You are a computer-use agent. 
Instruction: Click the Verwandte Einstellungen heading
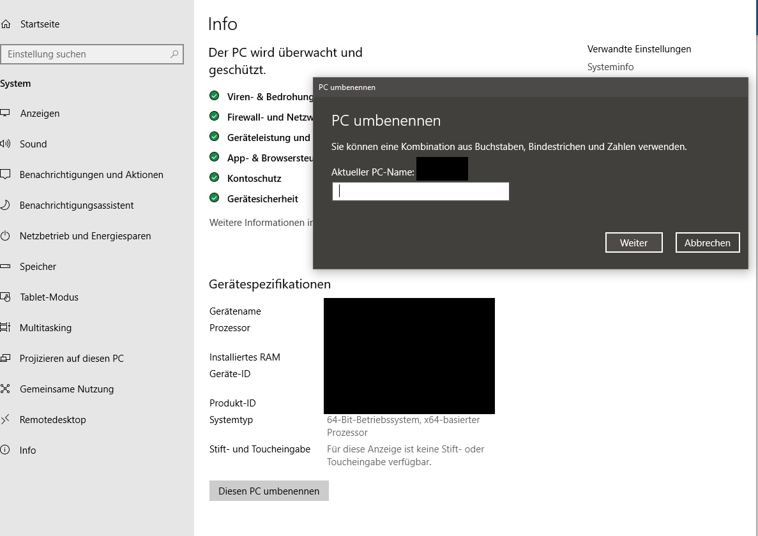639,49
